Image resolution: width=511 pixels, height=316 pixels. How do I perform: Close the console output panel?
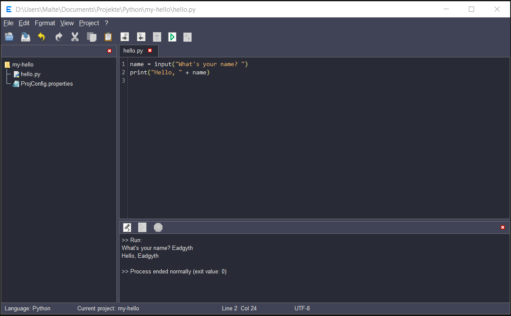502,227
